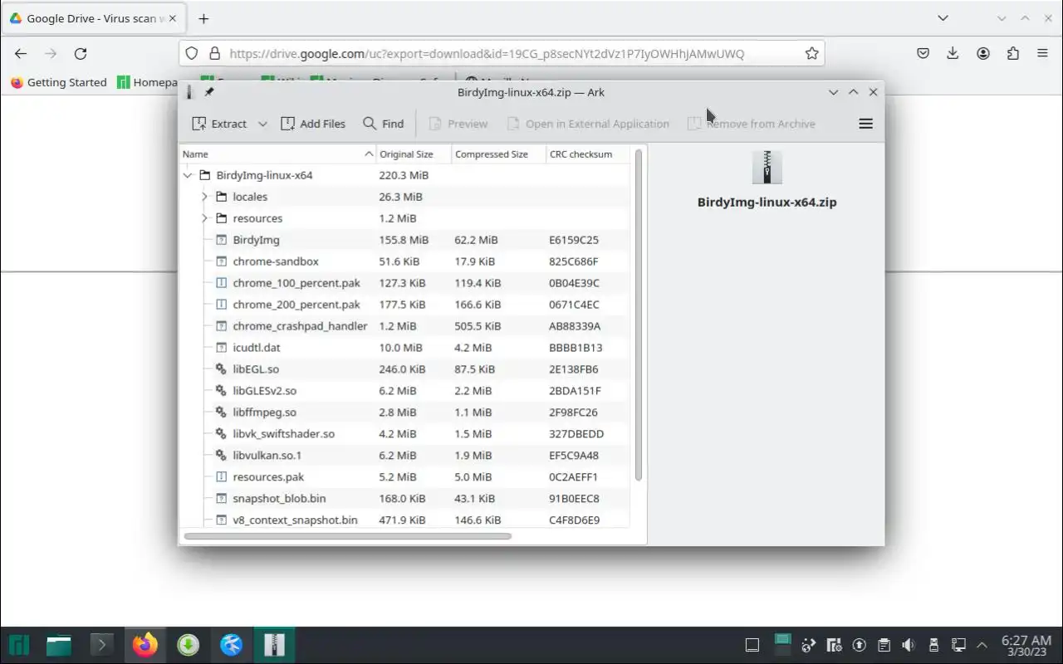Click Firefox back arrow
Screen dimensions: 1063x664
tap(21, 53)
